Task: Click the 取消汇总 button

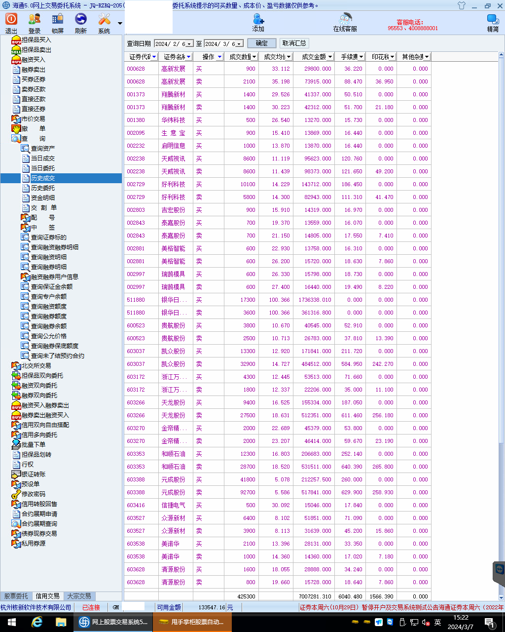Action: [x=294, y=43]
